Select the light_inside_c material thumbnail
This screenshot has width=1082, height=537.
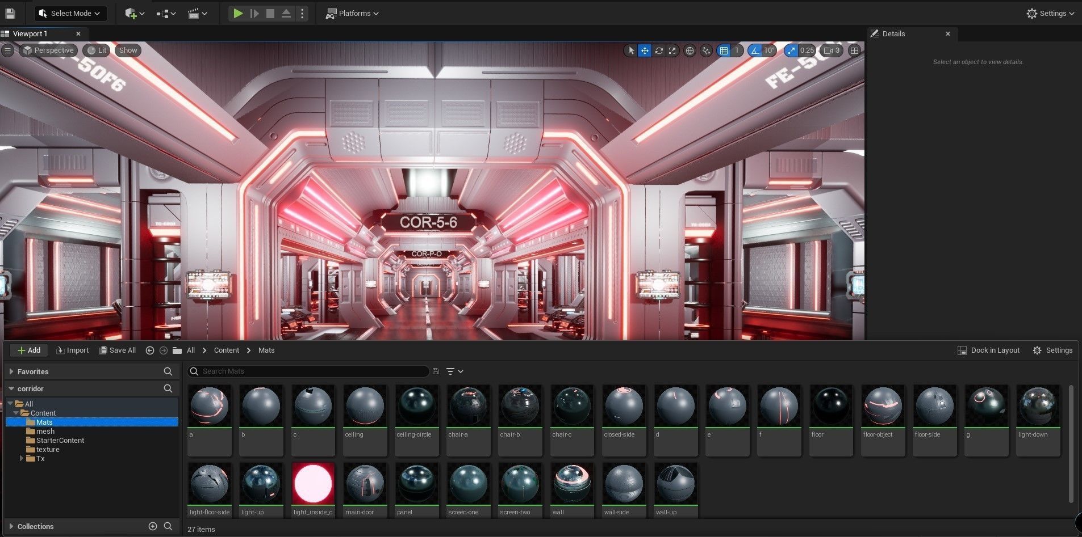click(313, 483)
